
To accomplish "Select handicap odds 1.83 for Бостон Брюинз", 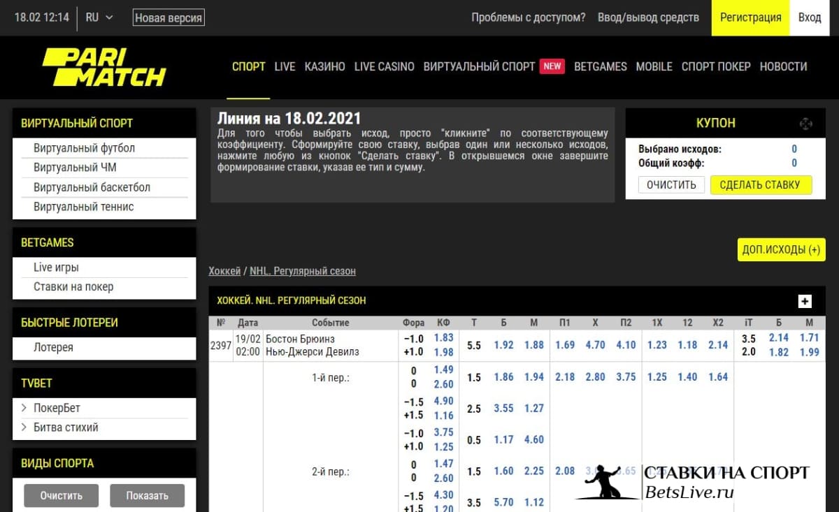I will pos(443,338).
